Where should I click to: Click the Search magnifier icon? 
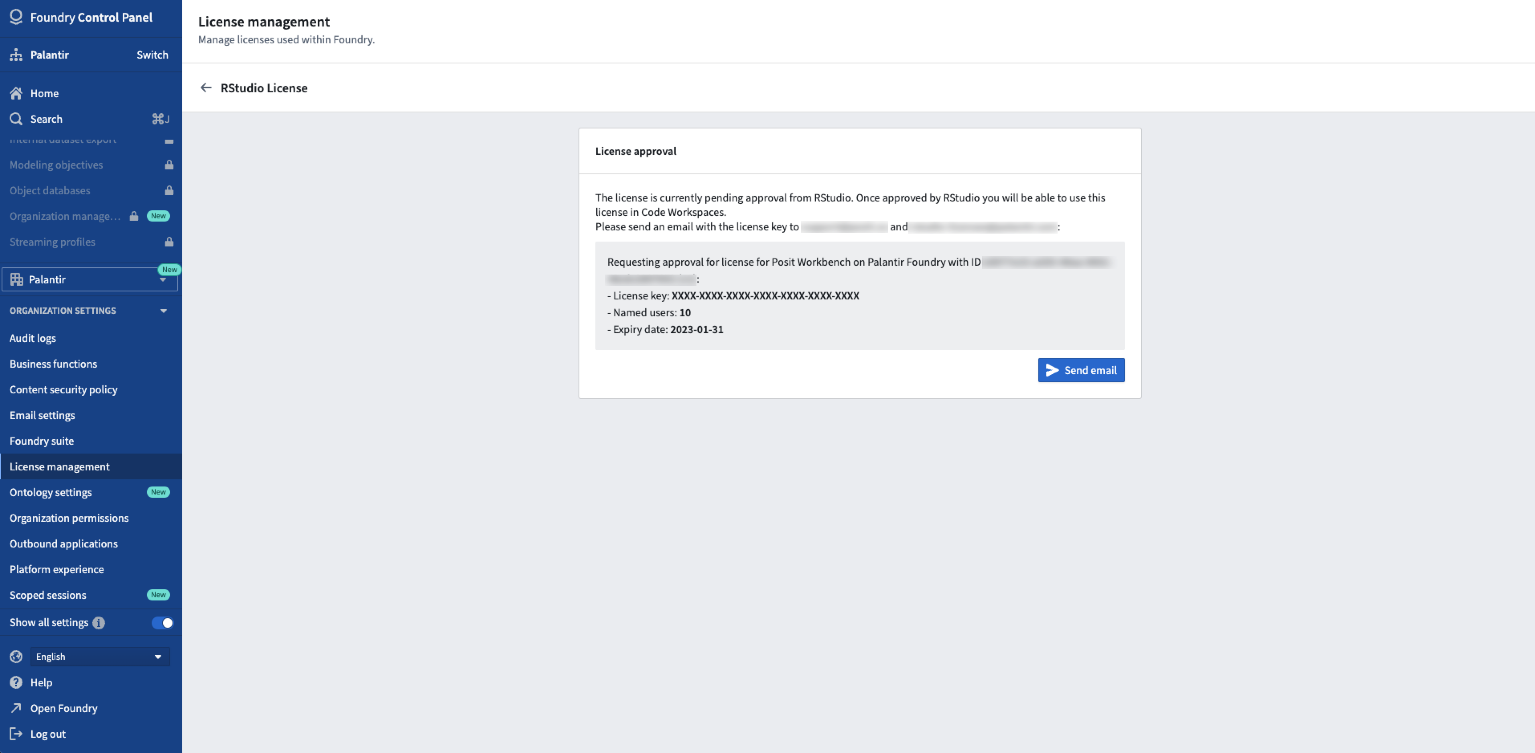16,119
